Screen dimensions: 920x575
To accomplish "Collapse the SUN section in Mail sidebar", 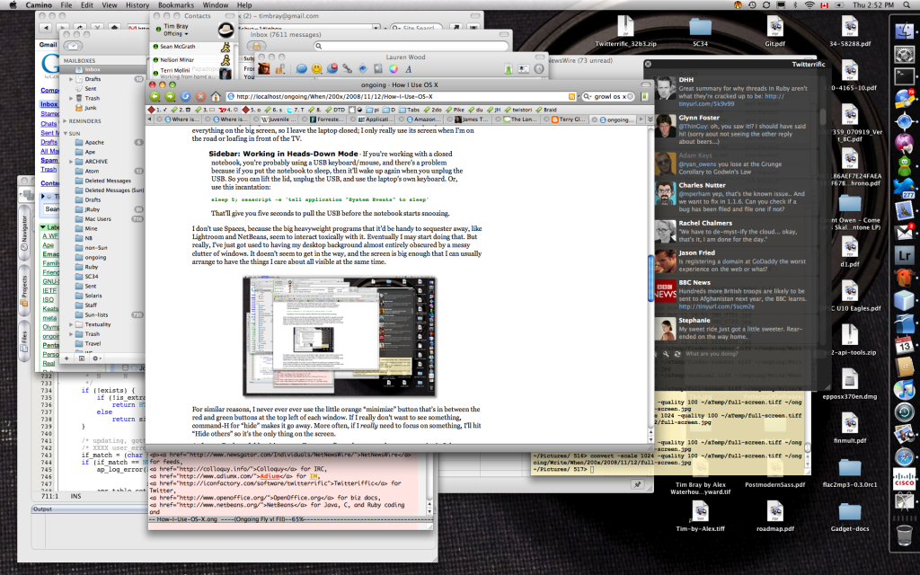I will [x=65, y=134].
